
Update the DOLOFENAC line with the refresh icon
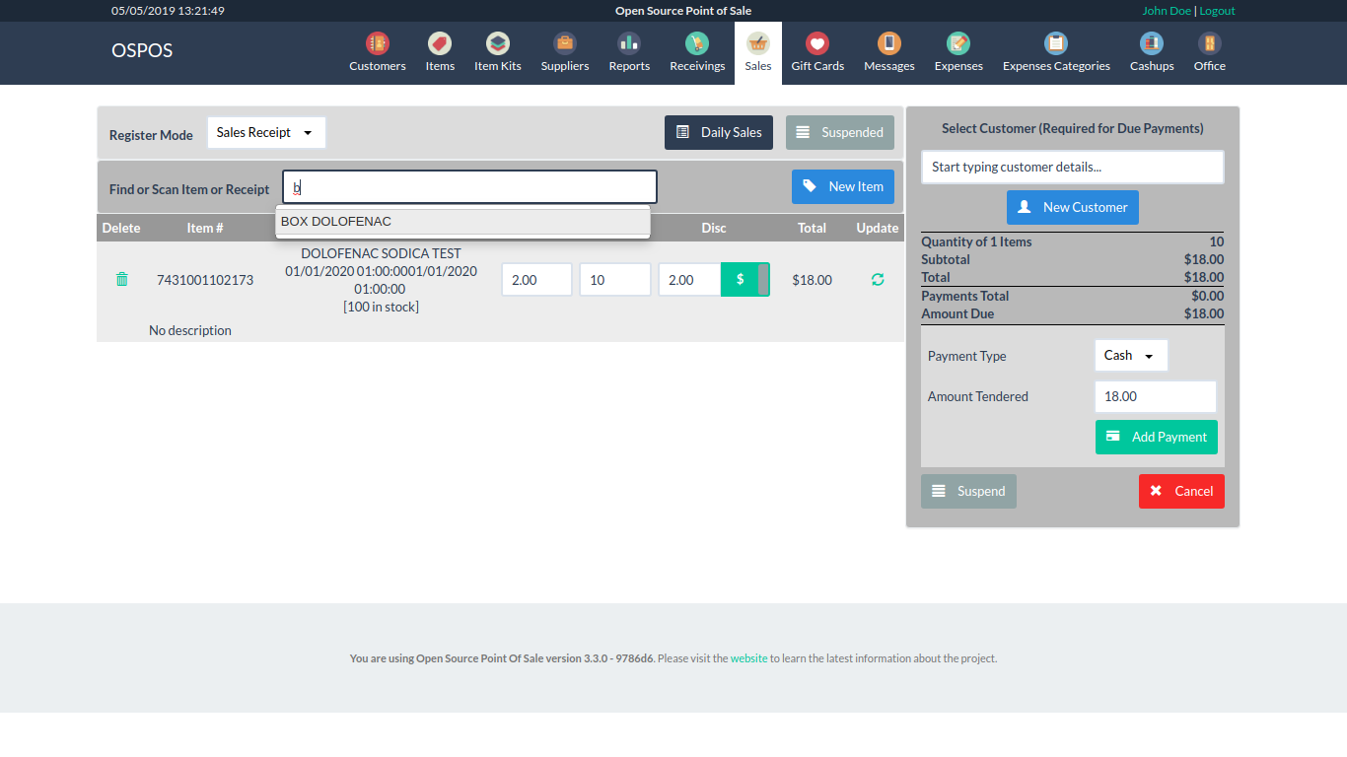coord(878,279)
